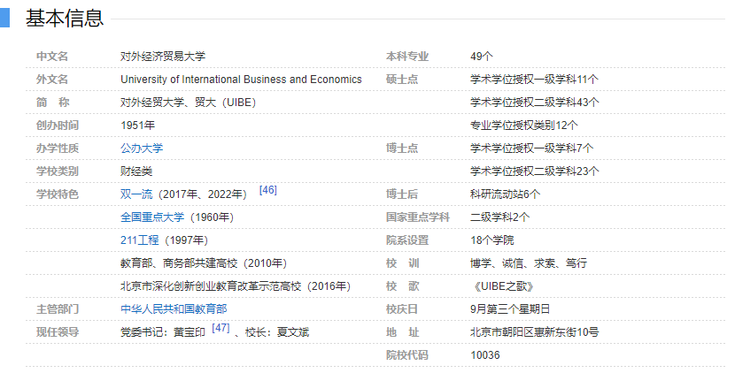The width and height of the screenshot is (735, 373).
Task: Click the 财经类 school category value
Action: click(x=136, y=171)
